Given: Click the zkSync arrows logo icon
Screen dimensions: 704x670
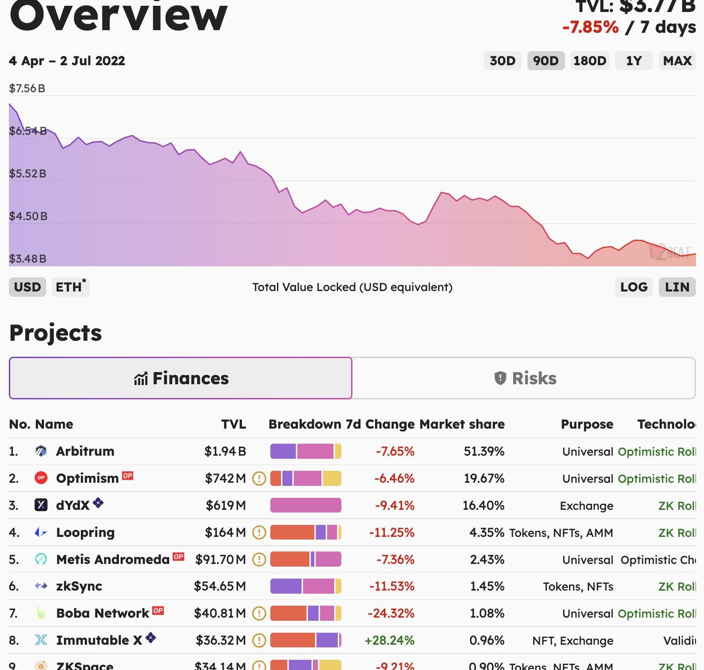Looking at the screenshot, I should click(x=41, y=586).
